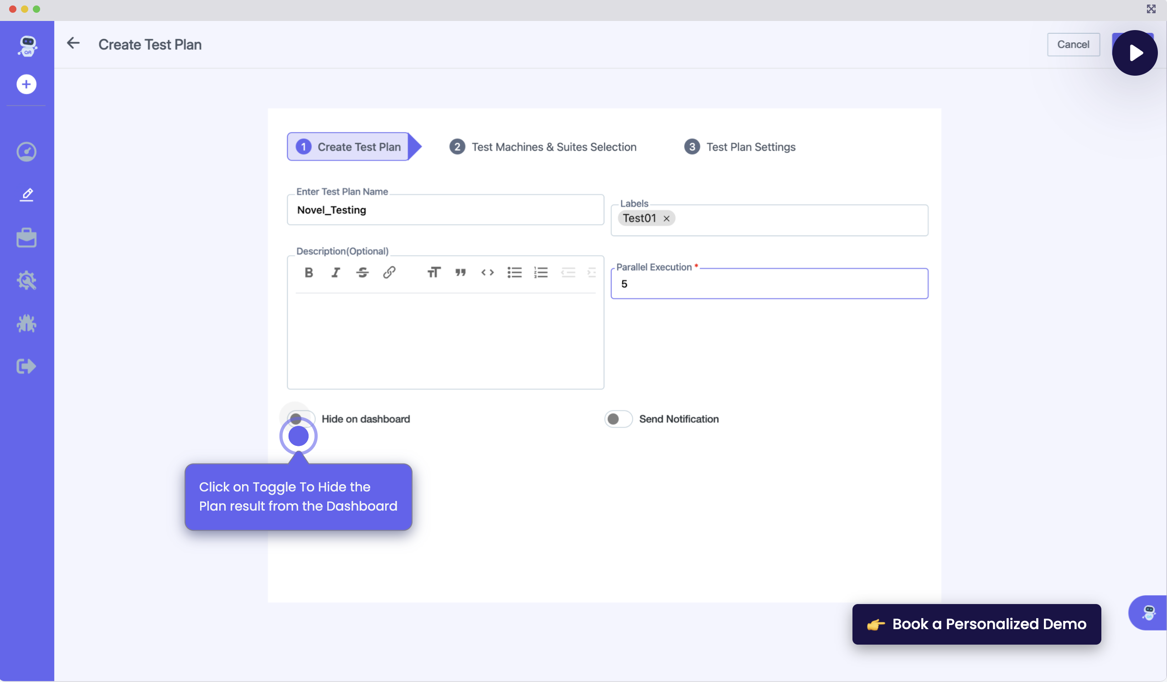Click the Italic formatting icon
Screen dimensions: 1167x682
point(336,272)
